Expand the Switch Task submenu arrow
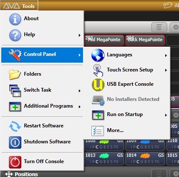Screen dimensions: 179x177 click(x=80, y=91)
